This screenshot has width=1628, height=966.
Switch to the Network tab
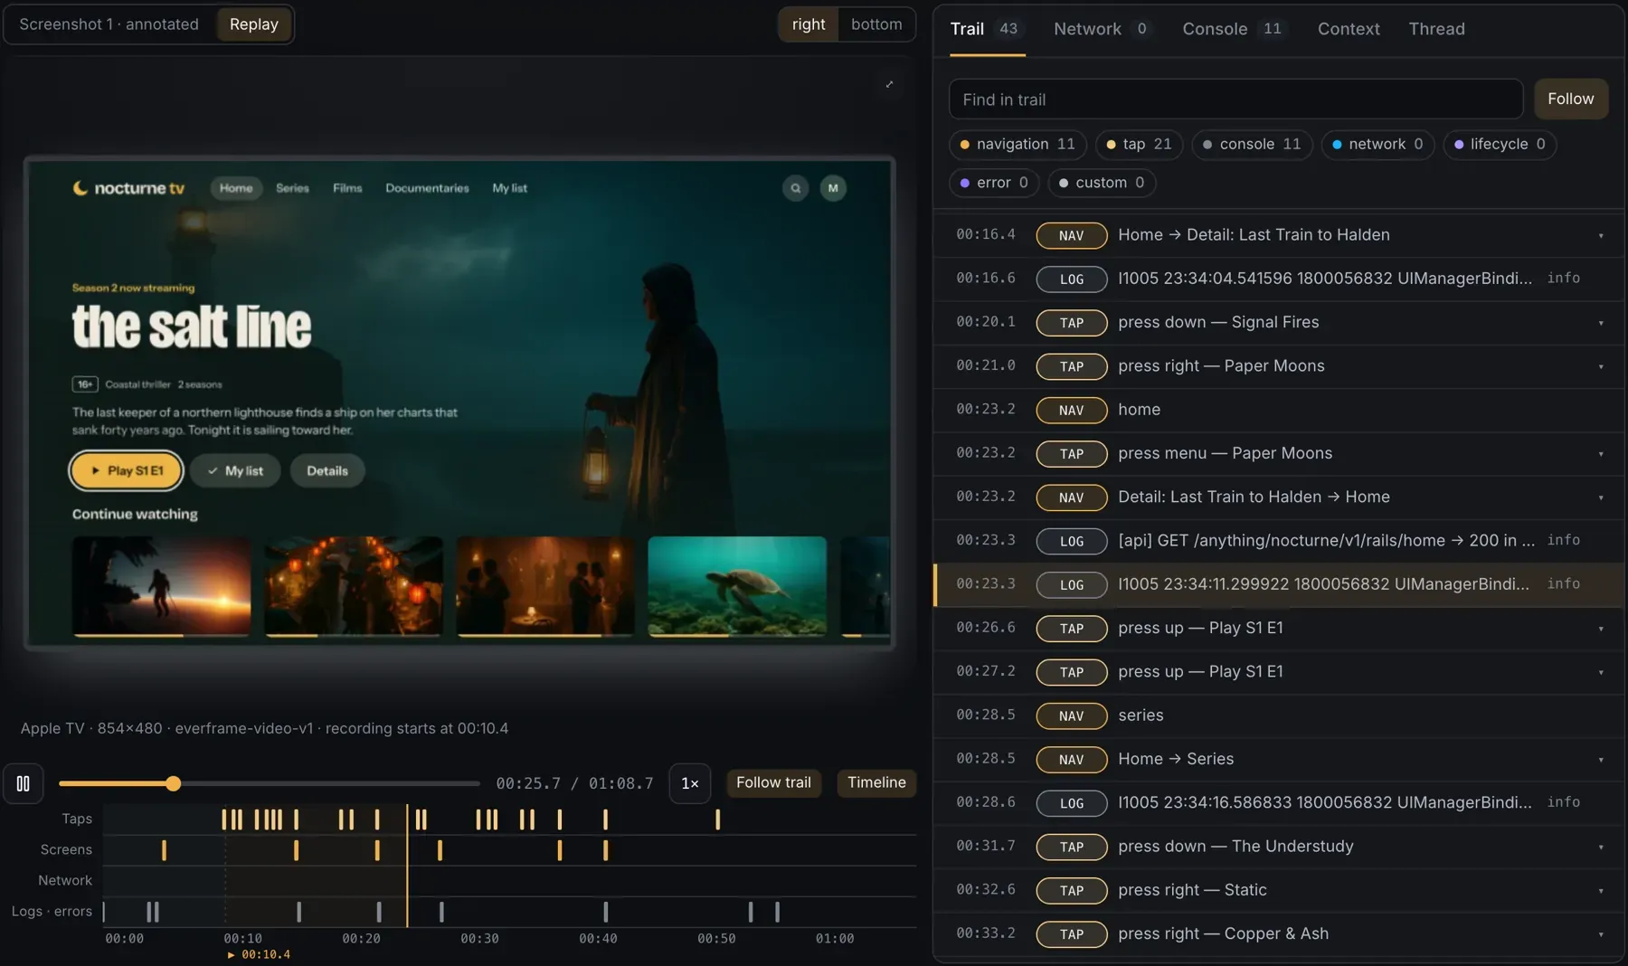click(1102, 29)
